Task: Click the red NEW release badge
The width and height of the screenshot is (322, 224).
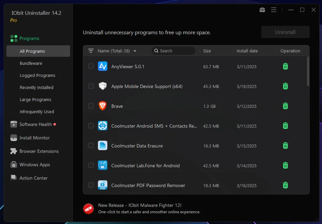Action: click(x=89, y=209)
